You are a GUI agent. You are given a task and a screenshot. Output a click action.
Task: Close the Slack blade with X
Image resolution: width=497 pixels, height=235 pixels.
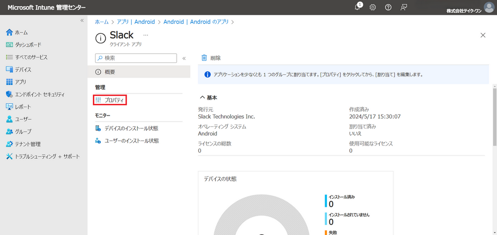483,35
